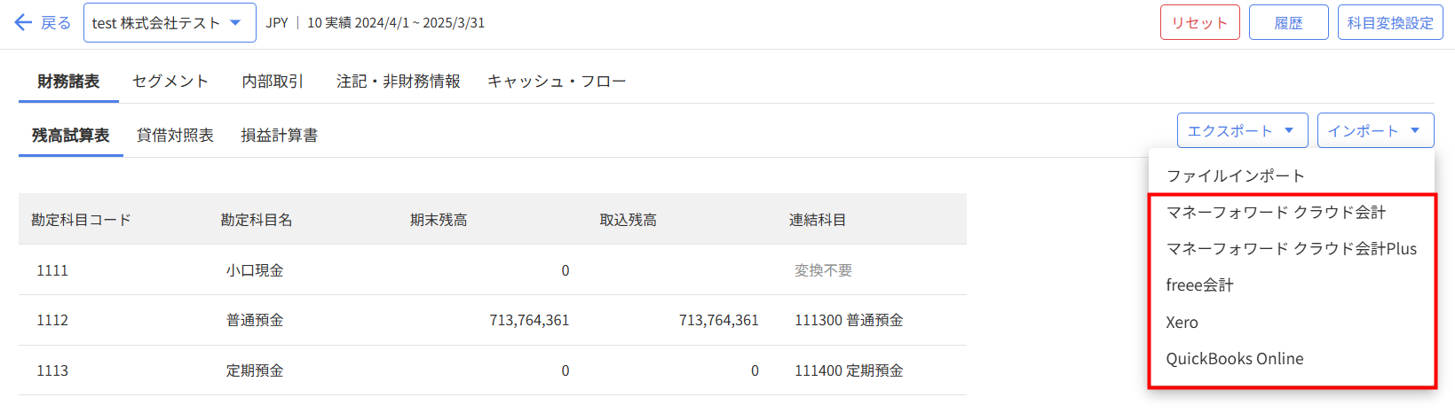The image size is (1455, 413).
Task: Click the リセット button
Action: click(1199, 23)
